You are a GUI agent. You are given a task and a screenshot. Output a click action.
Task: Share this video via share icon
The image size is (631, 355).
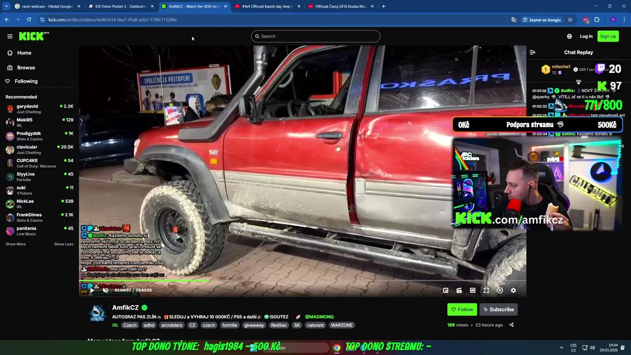pos(511,325)
